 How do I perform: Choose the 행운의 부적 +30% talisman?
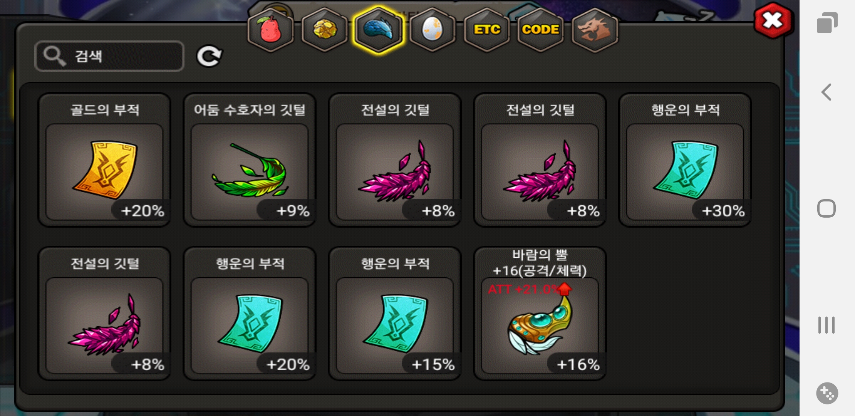(685, 160)
